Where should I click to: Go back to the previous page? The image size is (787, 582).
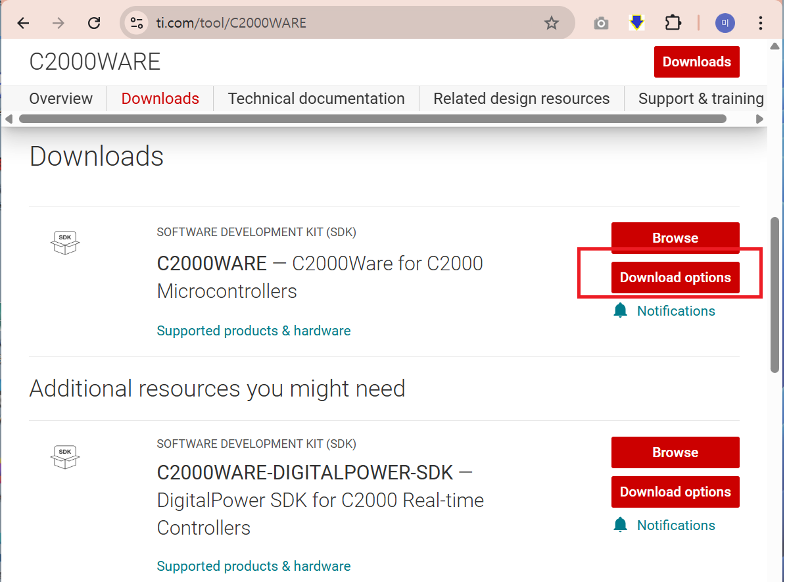(x=23, y=23)
